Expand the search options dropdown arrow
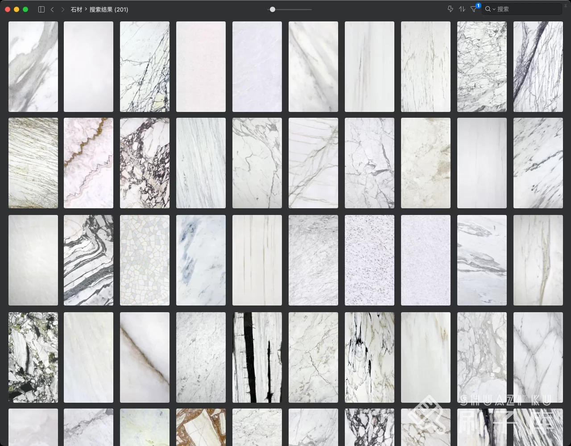Image resolution: width=571 pixels, height=446 pixels. tap(494, 9)
